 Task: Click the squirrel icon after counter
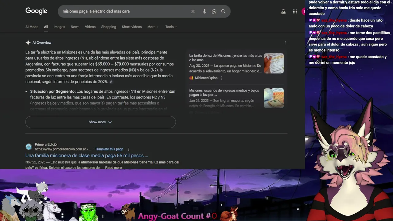click(x=230, y=214)
